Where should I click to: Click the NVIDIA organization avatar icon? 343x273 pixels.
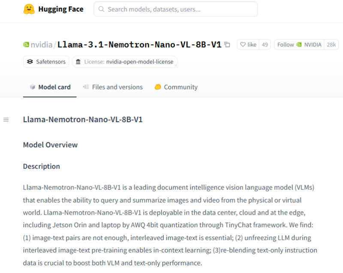[x=26, y=45]
